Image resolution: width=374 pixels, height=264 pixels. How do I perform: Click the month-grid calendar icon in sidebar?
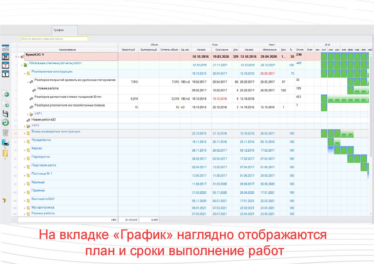click(x=5, y=48)
